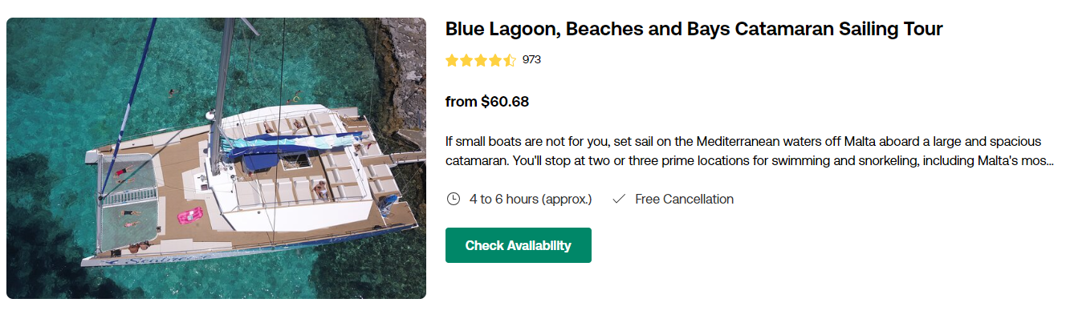Click the pink float in the tour photo
Image resolution: width=1070 pixels, height=323 pixels.
pyautogui.click(x=189, y=216)
